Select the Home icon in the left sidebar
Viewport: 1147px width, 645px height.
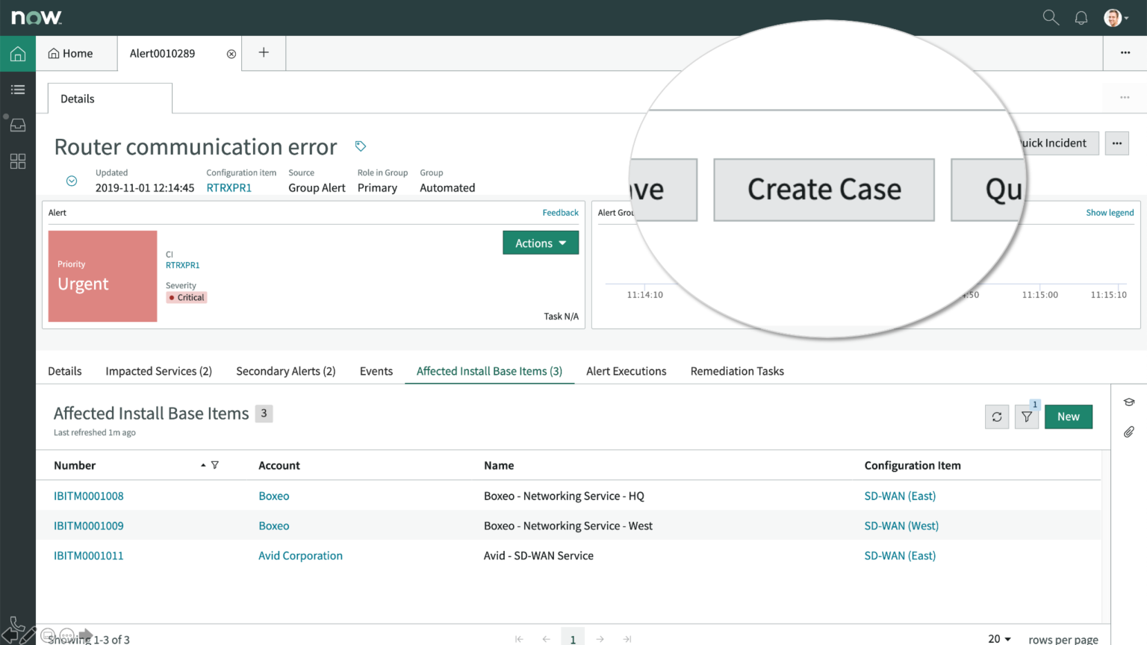(17, 53)
